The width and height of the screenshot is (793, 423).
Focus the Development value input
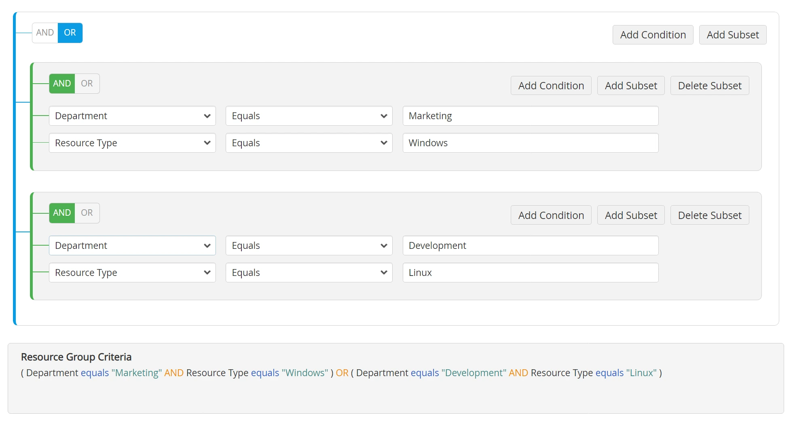[x=530, y=246]
